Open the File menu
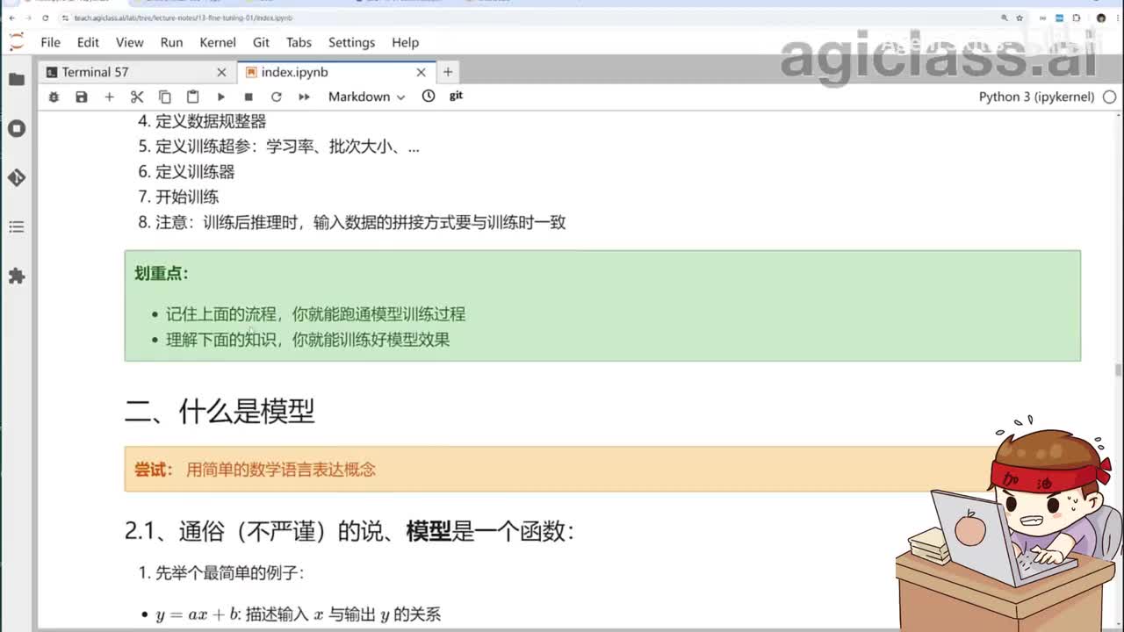 coord(50,42)
